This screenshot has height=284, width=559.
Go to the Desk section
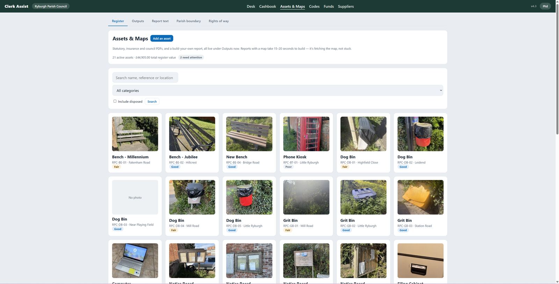click(x=251, y=6)
